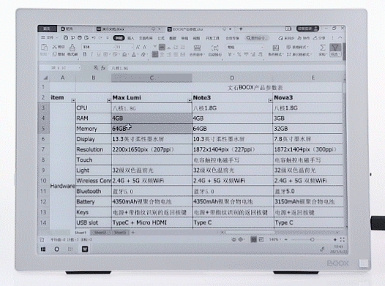Click the cell reading '7.8' display size
Screen dimensions: 385x286
tap(308, 139)
